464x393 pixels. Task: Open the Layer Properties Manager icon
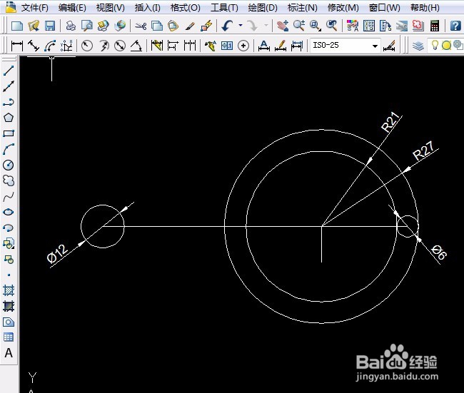(x=418, y=46)
